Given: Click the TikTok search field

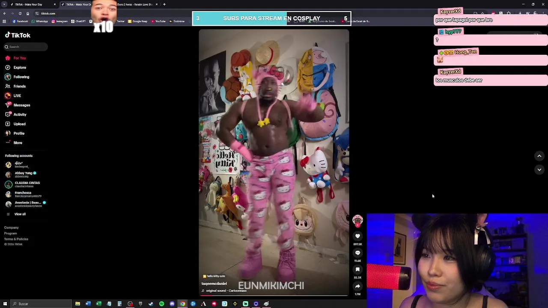Looking at the screenshot, I should coord(26,47).
